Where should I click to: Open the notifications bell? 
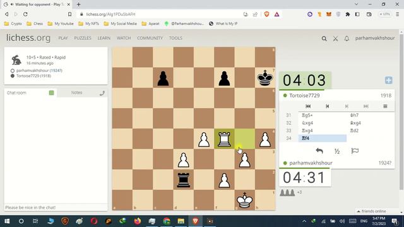347,38
